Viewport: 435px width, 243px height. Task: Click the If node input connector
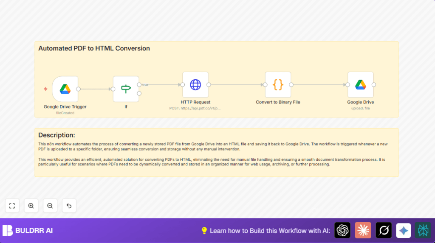(113, 89)
